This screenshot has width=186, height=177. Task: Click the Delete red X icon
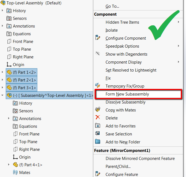[x=98, y=117]
